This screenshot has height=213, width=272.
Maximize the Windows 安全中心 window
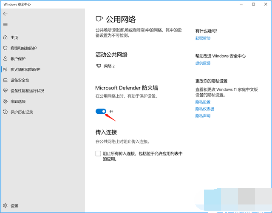(x=253, y=4)
